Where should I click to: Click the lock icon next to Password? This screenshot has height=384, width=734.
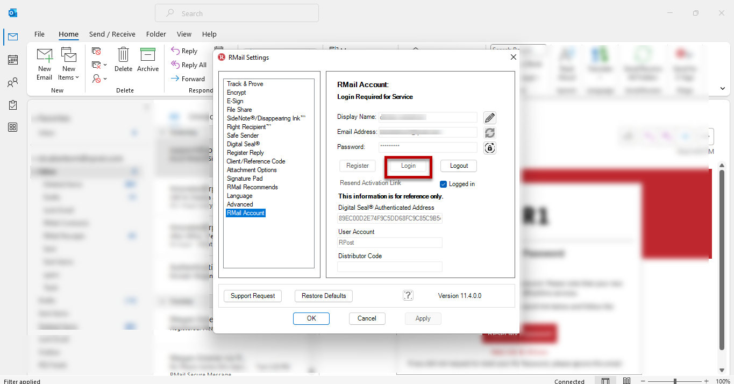(489, 148)
